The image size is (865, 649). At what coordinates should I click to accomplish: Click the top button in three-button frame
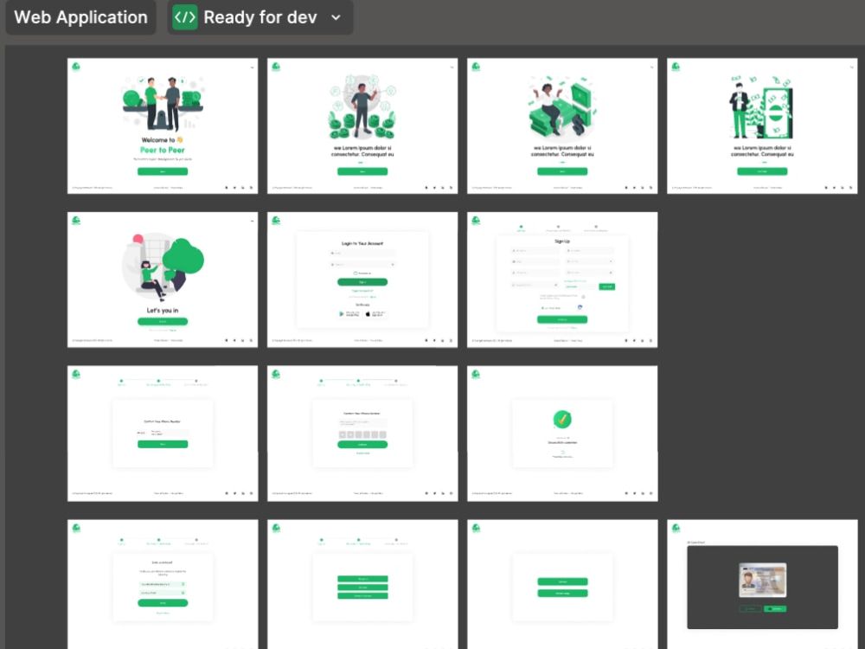point(362,579)
